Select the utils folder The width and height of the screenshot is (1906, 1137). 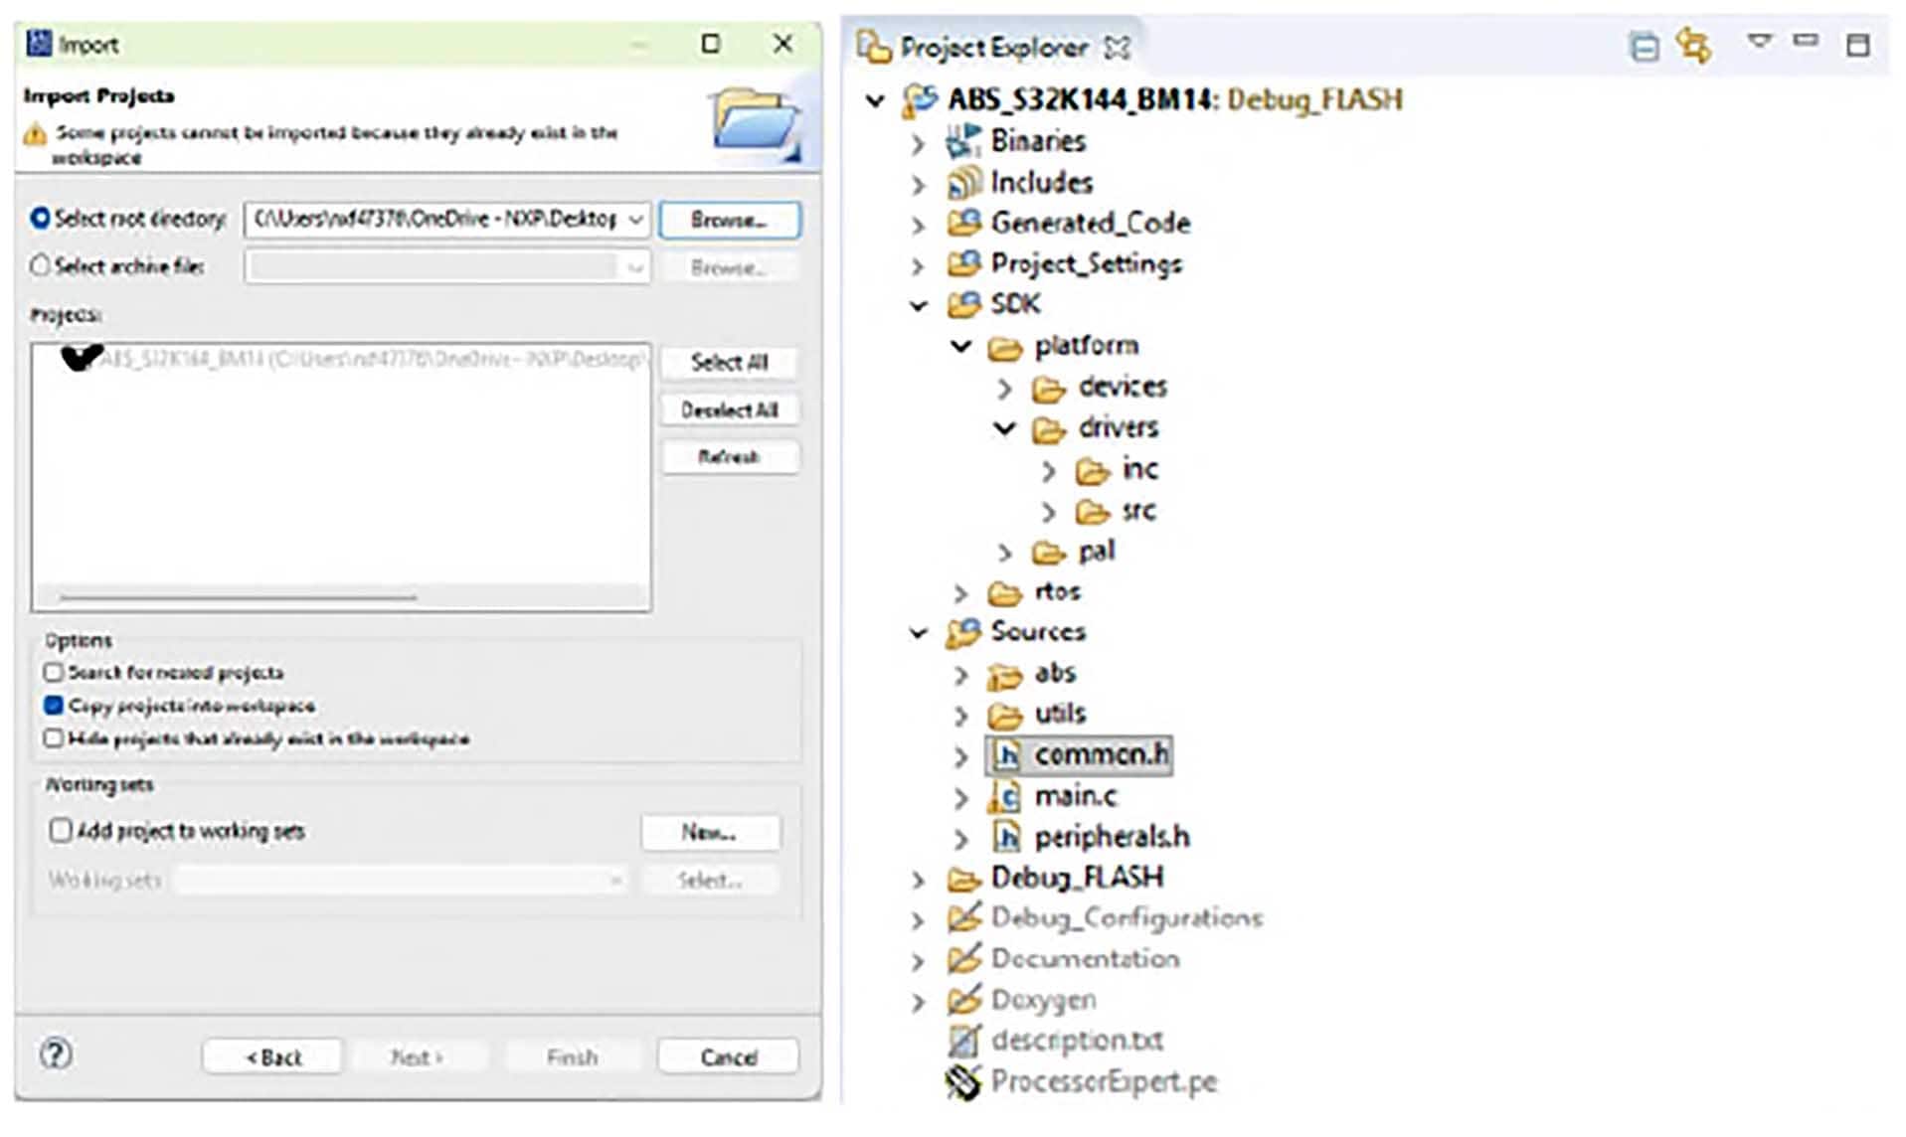point(1060,714)
